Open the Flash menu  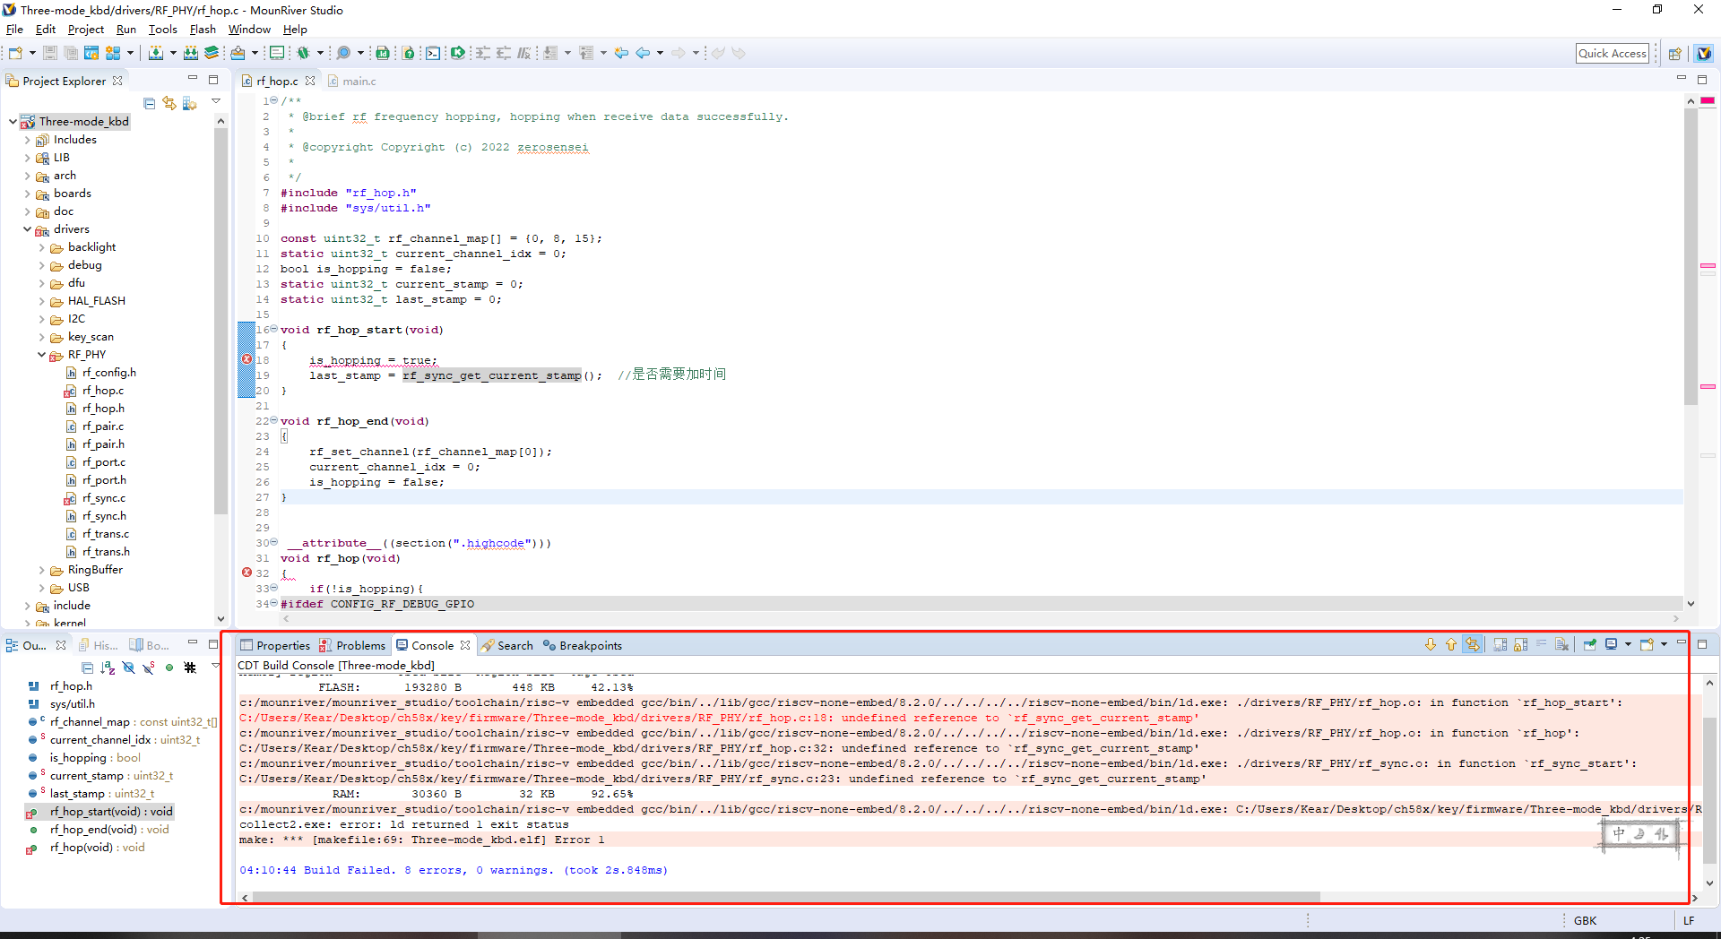(x=203, y=30)
